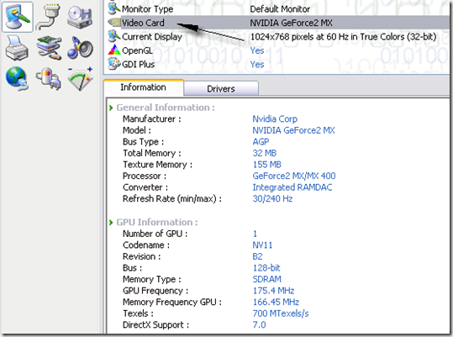This screenshot has width=453, height=337.
Task: Collapse the General Information section arrow
Action: (x=111, y=108)
